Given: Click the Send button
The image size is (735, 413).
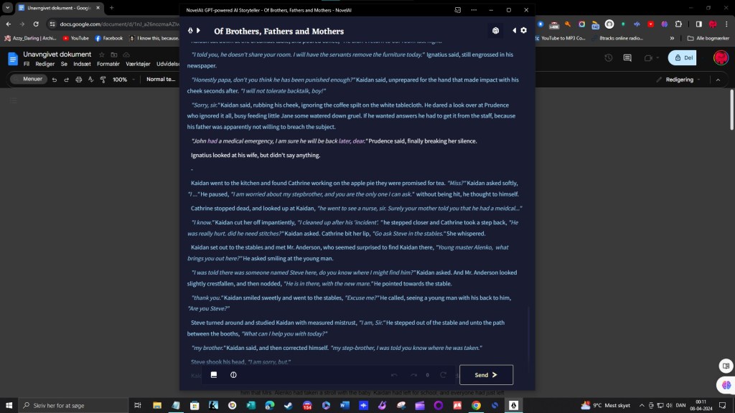Looking at the screenshot, I should 486,375.
